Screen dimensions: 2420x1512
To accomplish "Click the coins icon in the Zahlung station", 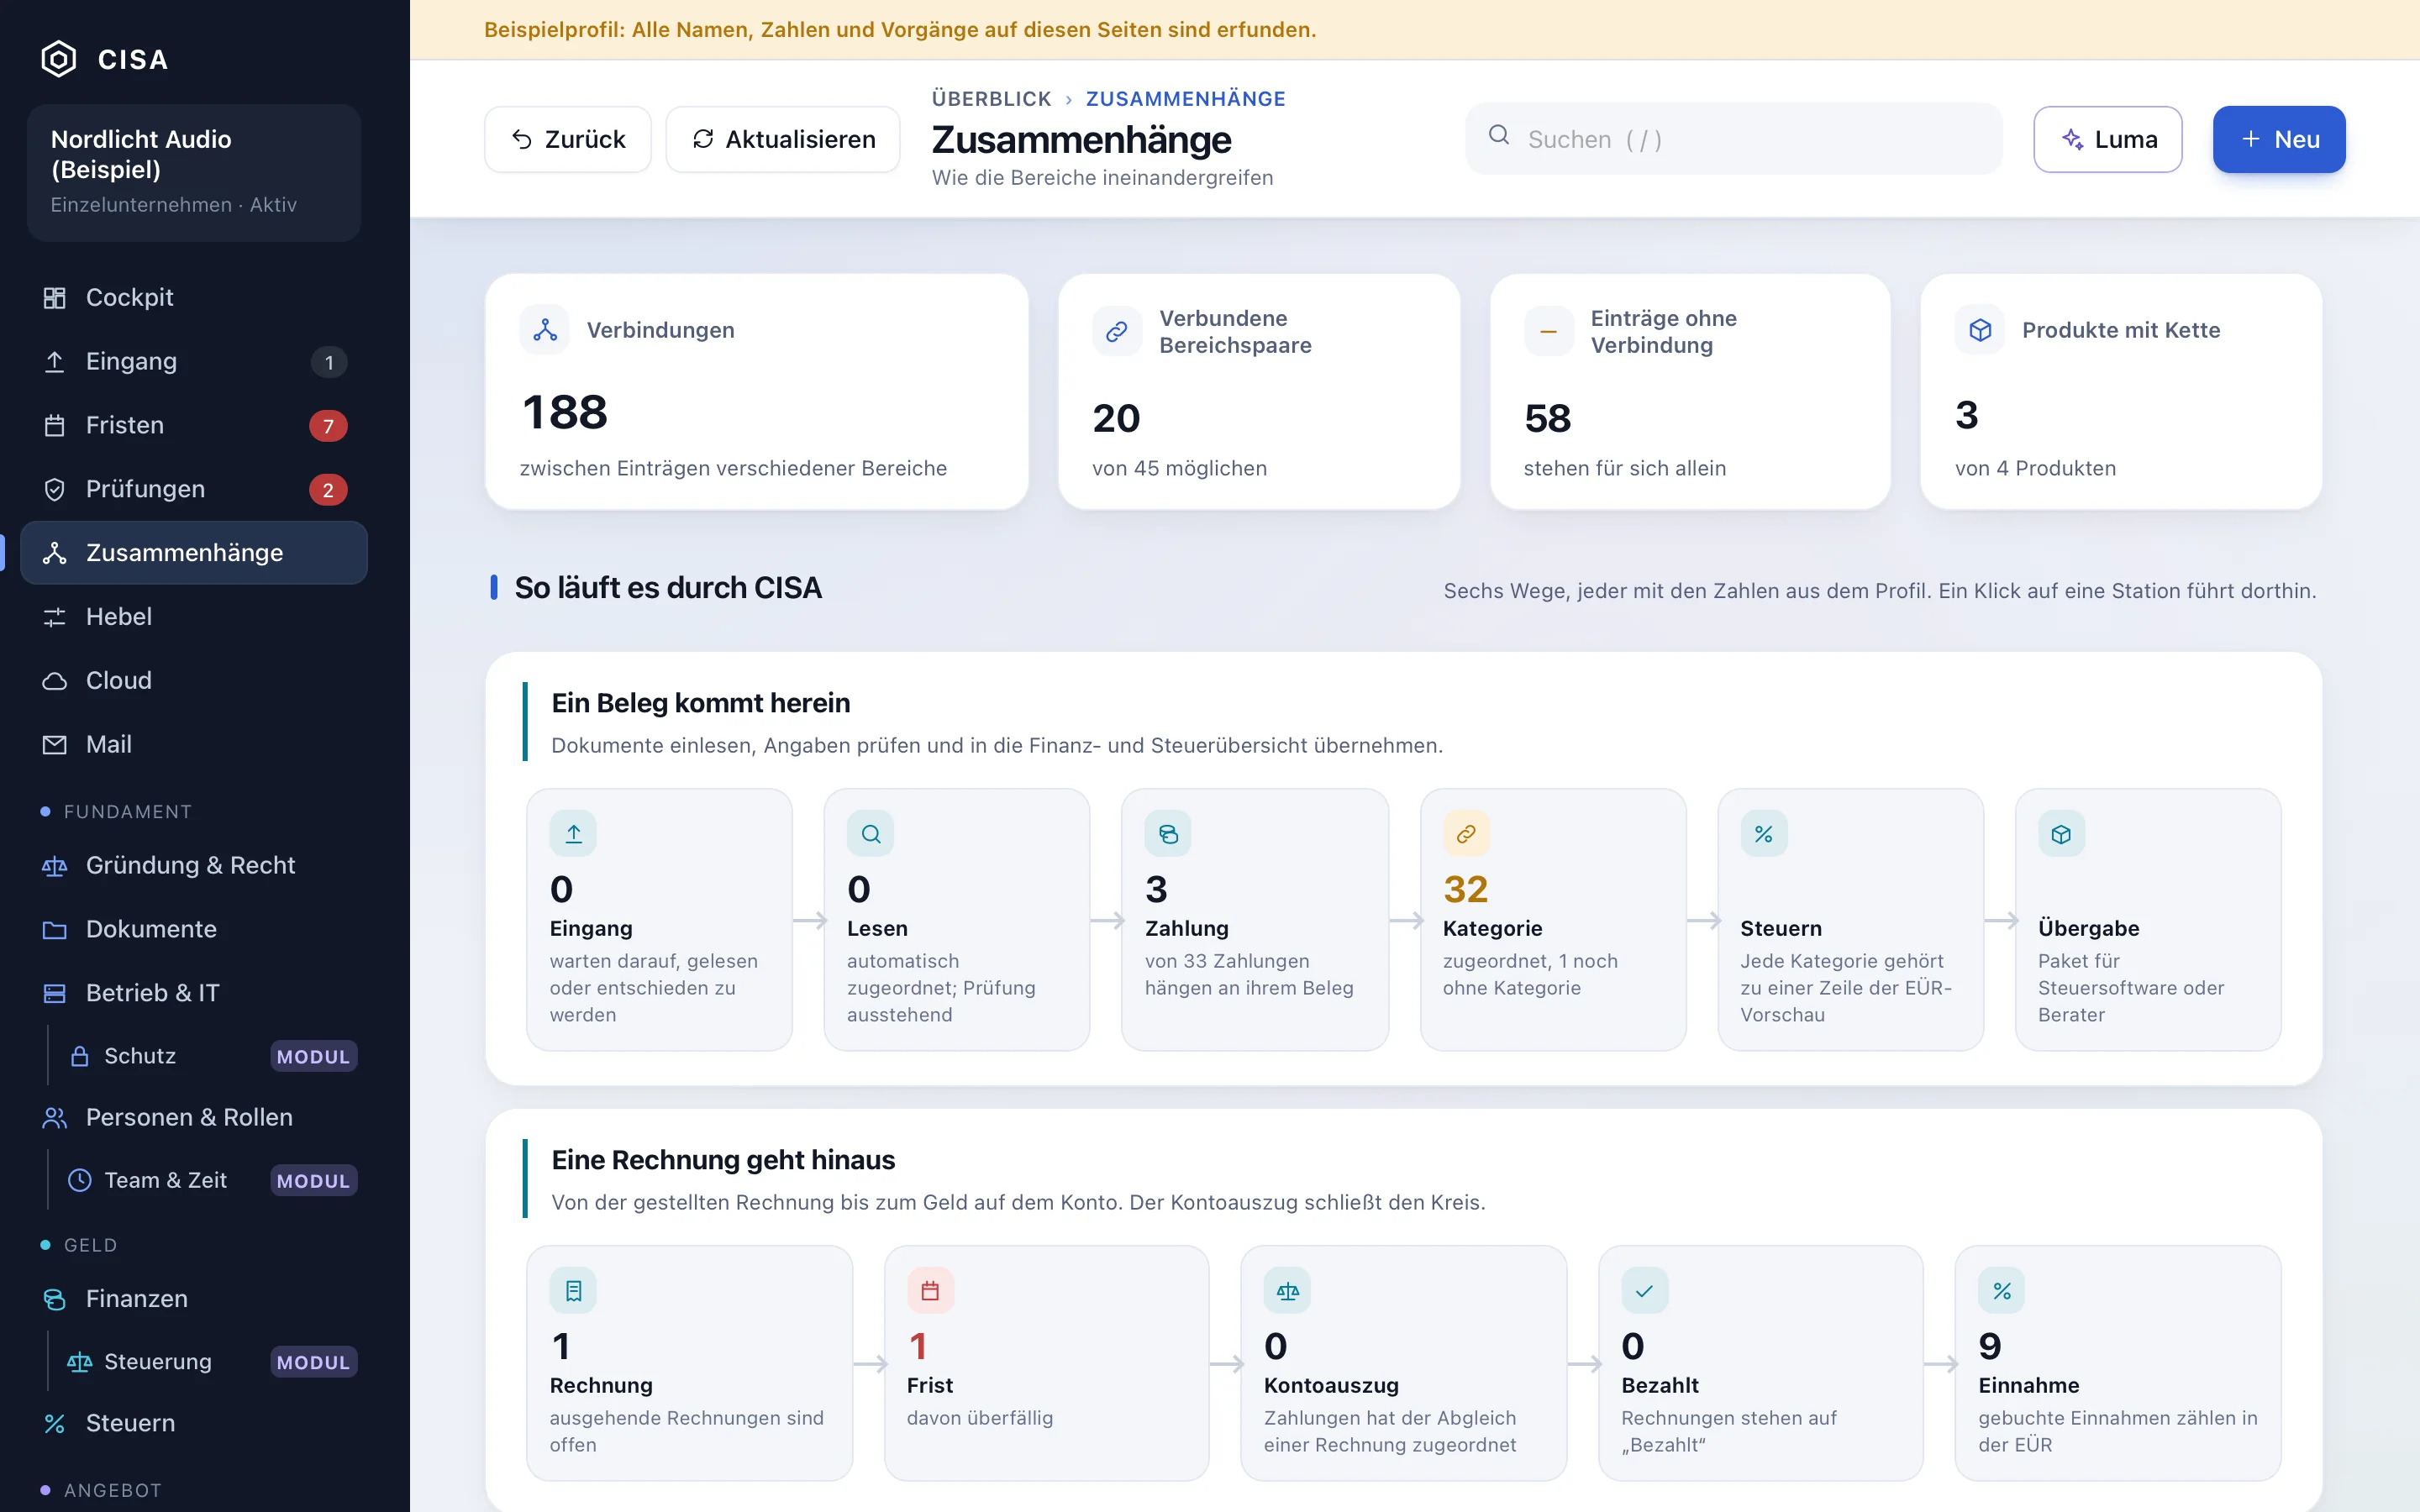I will click(x=1168, y=834).
